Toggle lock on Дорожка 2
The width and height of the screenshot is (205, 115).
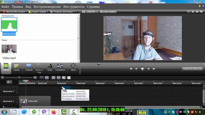(x=17, y=92)
